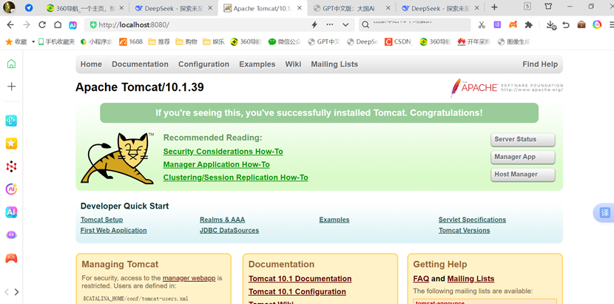Click the sidebar plus add icon

click(11, 87)
